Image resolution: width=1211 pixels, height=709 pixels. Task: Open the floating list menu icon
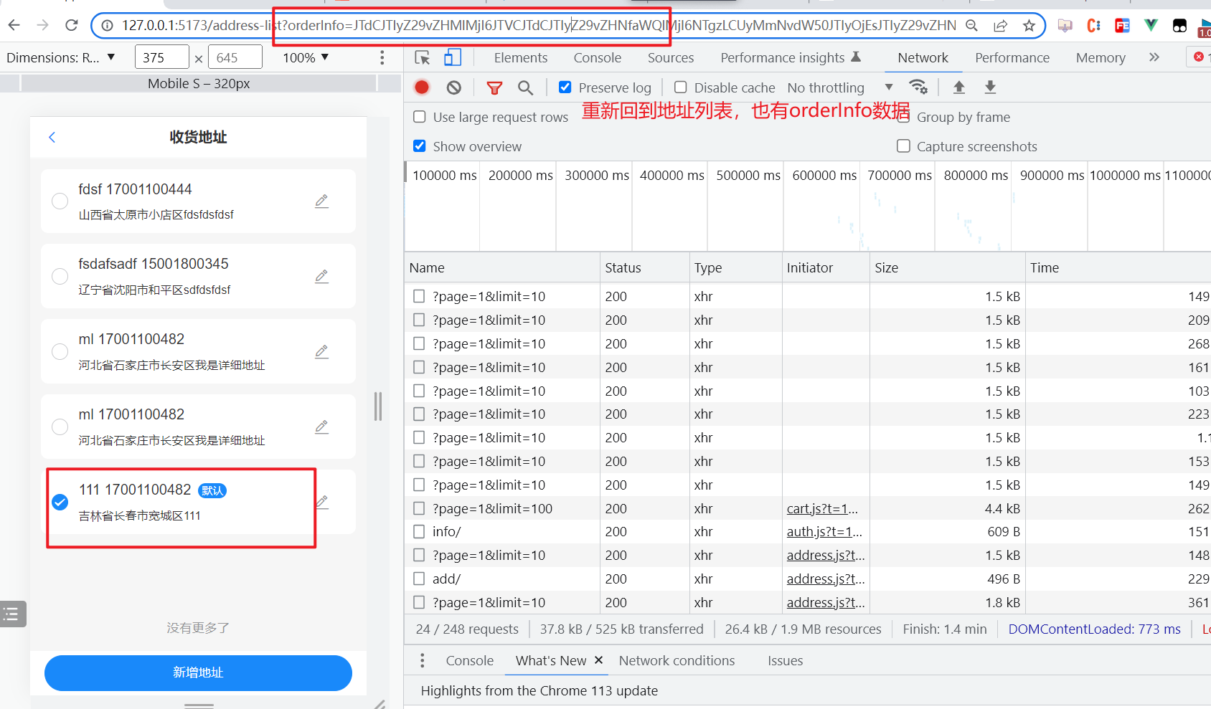[12, 614]
